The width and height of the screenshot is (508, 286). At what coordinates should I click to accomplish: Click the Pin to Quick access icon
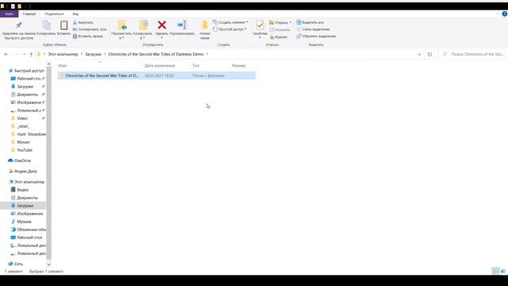point(19,25)
